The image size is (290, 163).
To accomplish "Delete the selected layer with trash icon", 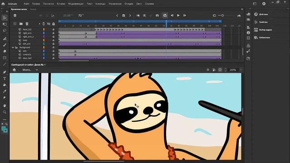I will point(27,24).
